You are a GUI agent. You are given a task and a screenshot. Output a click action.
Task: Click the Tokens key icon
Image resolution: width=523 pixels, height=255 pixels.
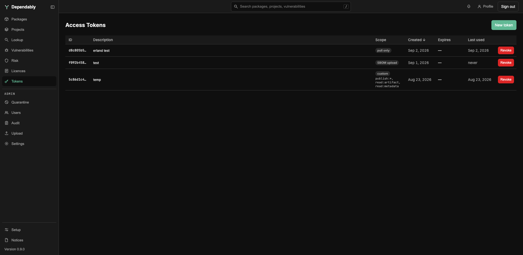7,81
